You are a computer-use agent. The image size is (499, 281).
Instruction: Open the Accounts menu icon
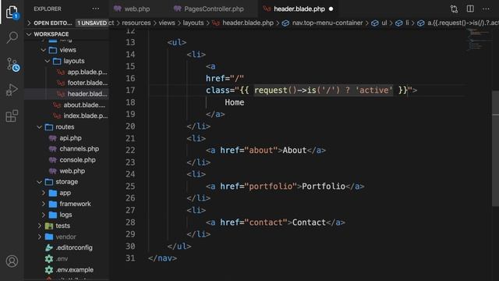point(12,261)
